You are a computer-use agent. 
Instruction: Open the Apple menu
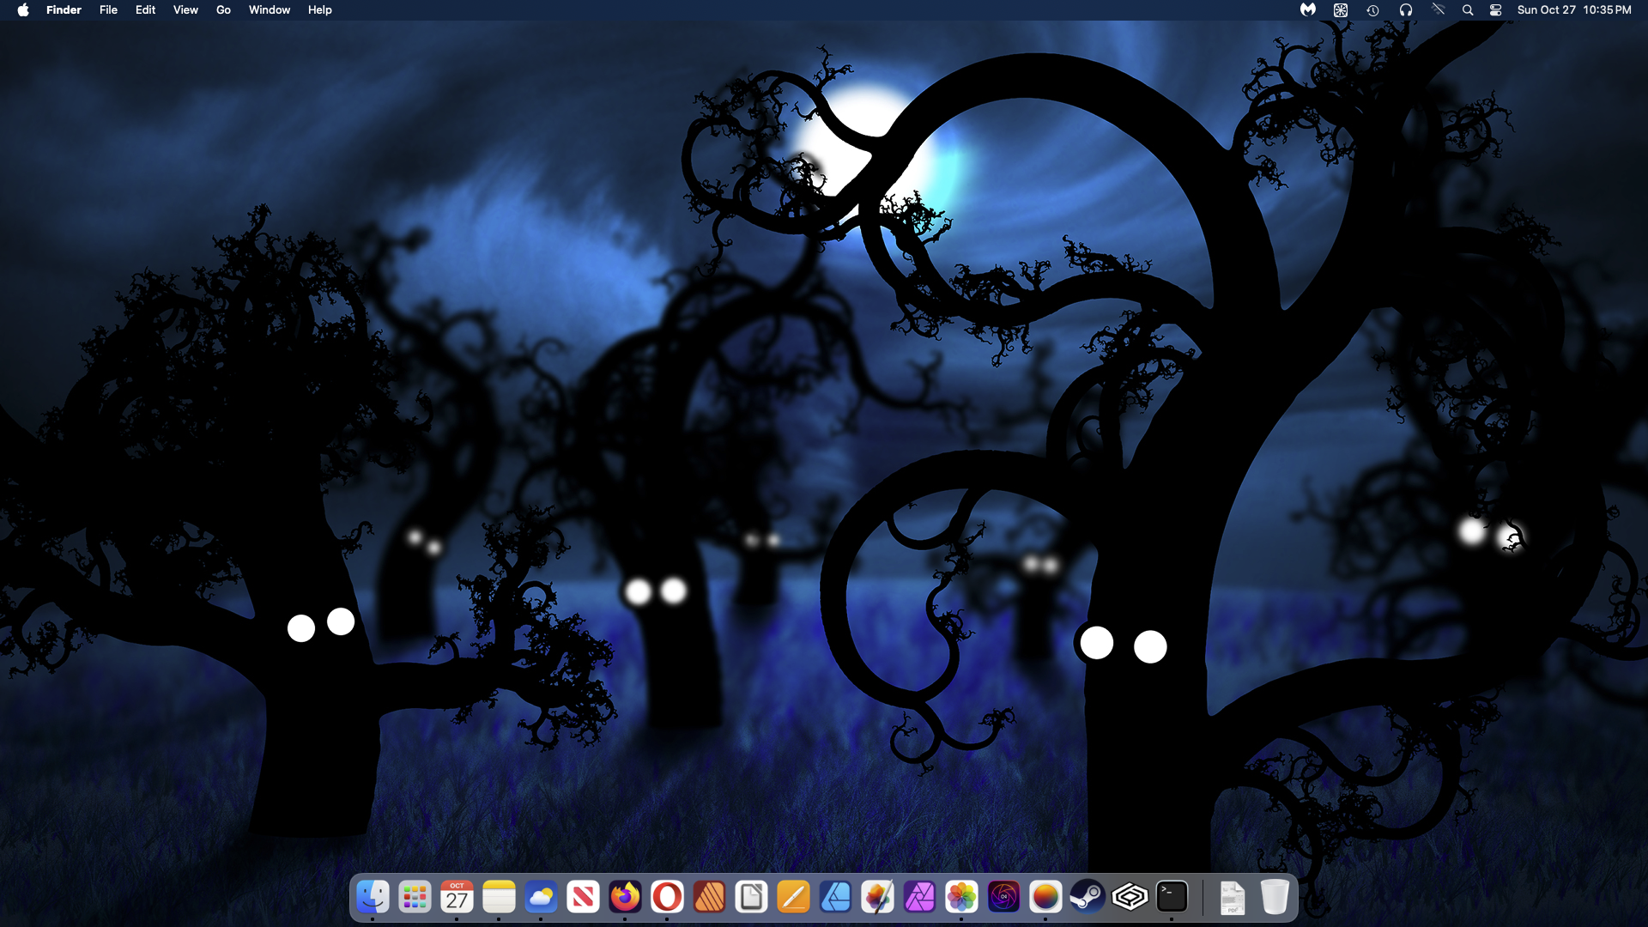pyautogui.click(x=23, y=10)
